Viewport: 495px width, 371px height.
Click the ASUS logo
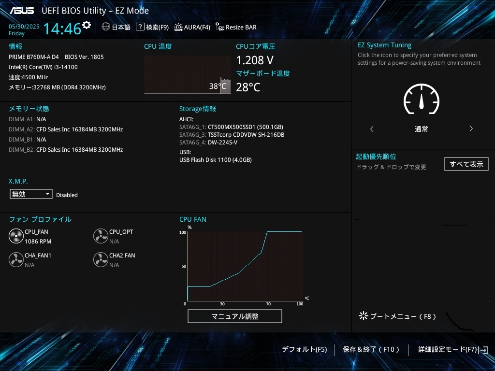(22, 11)
